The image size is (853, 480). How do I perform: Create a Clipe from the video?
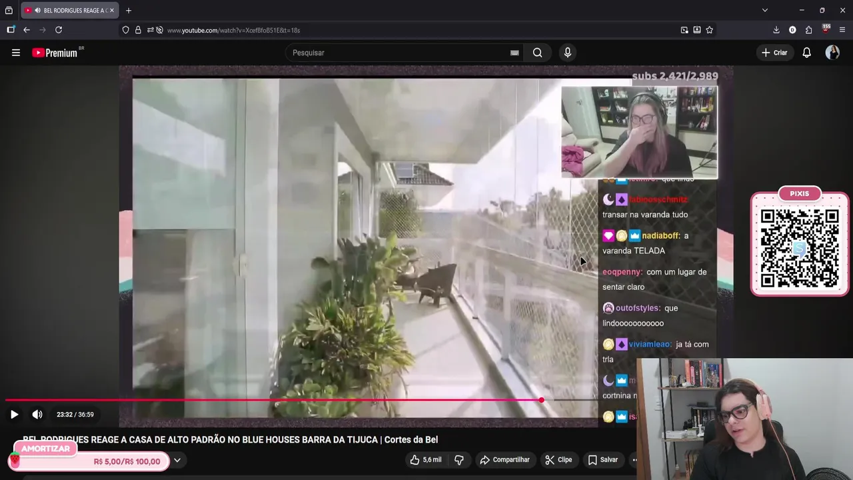coord(558,459)
